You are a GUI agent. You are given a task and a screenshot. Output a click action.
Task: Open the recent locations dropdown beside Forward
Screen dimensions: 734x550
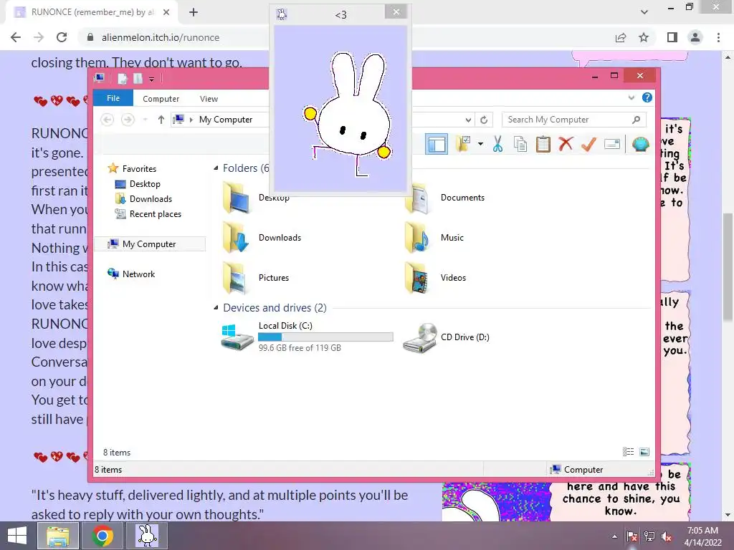(145, 120)
